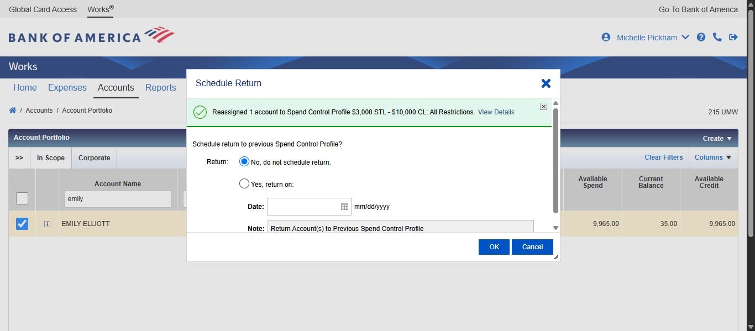Viewport: 755px width, 331px height.
Task: Click the phone contact icon
Action: click(x=717, y=37)
